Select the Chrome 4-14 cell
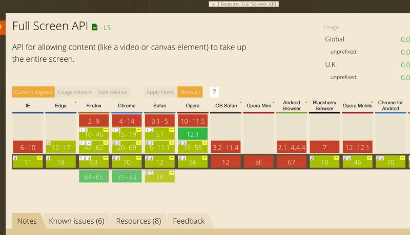 127,121
